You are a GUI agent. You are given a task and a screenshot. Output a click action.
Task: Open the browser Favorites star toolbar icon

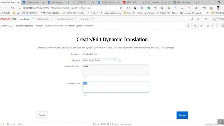click(x=204, y=8)
